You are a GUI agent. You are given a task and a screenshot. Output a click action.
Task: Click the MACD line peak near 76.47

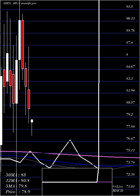pyautogui.click(x=70, y=140)
